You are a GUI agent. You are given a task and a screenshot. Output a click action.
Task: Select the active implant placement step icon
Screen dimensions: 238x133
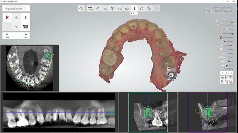pyautogui.click(x=134, y=9)
